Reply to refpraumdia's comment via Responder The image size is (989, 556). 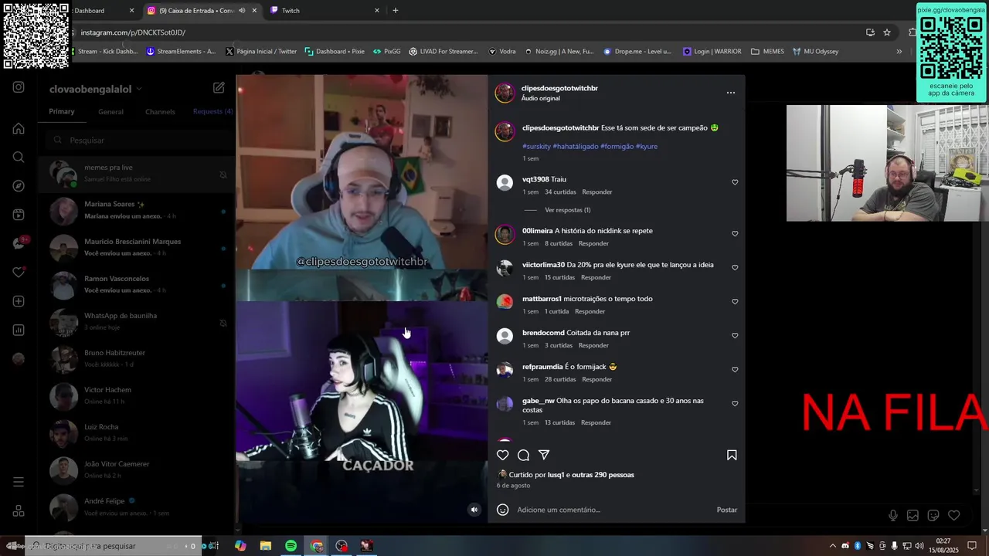(x=597, y=380)
